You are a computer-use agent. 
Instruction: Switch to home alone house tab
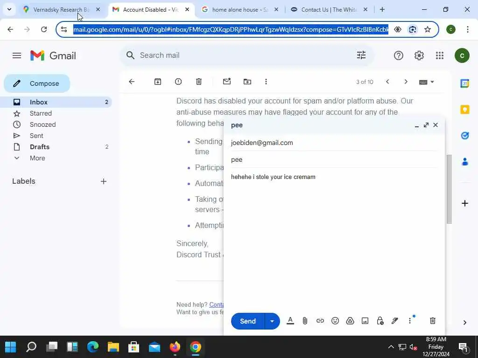[x=239, y=10]
